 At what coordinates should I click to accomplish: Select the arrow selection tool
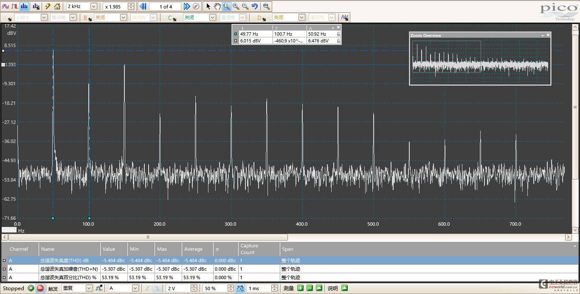click(208, 6)
